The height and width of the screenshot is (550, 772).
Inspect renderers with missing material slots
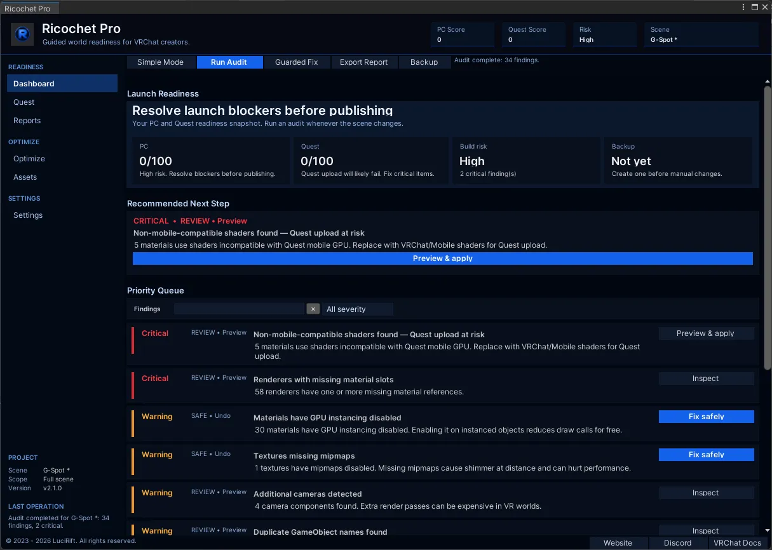coord(706,379)
